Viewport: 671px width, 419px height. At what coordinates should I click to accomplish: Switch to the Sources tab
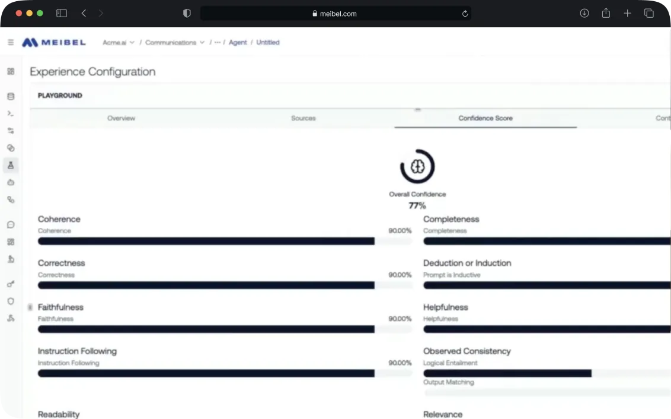coord(303,118)
